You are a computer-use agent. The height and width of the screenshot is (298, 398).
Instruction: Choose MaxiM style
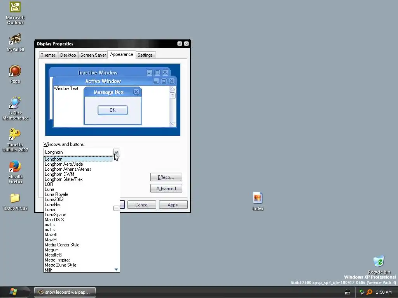pos(79,240)
